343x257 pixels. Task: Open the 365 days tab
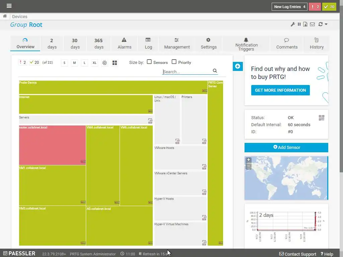click(x=99, y=44)
